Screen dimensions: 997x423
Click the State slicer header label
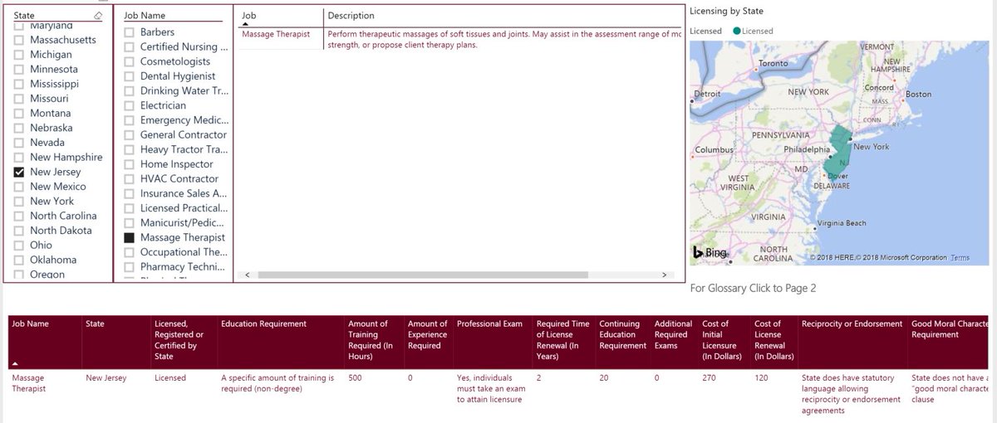23,15
